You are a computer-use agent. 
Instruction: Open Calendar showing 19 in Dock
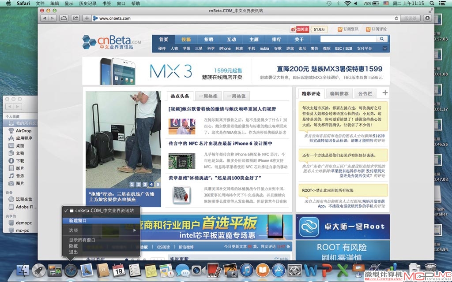tap(119, 270)
